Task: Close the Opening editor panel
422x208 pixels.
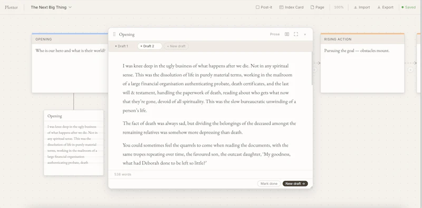Action: pyautogui.click(x=305, y=34)
